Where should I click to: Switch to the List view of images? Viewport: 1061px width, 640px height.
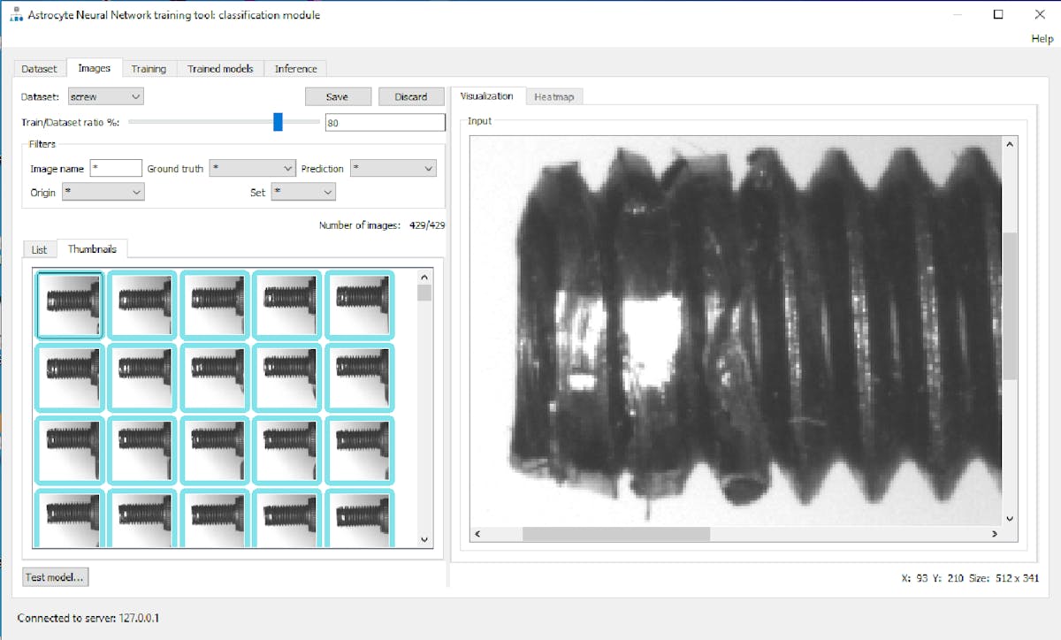pyautogui.click(x=38, y=249)
